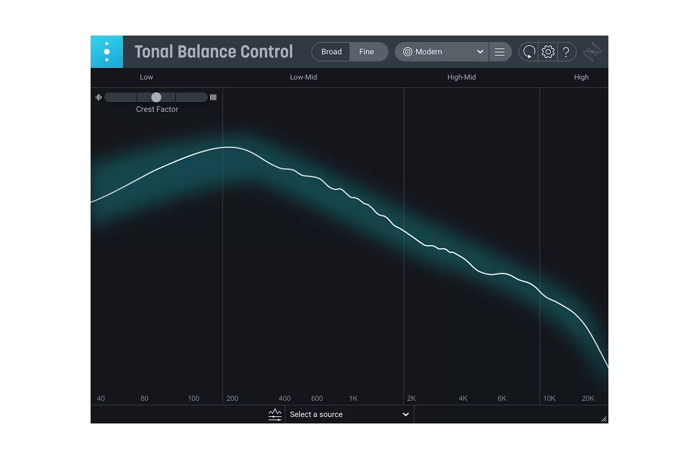Select the Low-Mid frequency band label
Screen dimensions: 699x459
[304, 77]
